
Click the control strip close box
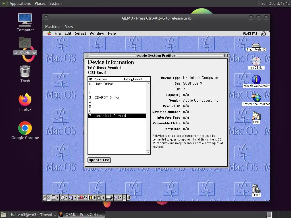click(x=45, y=198)
